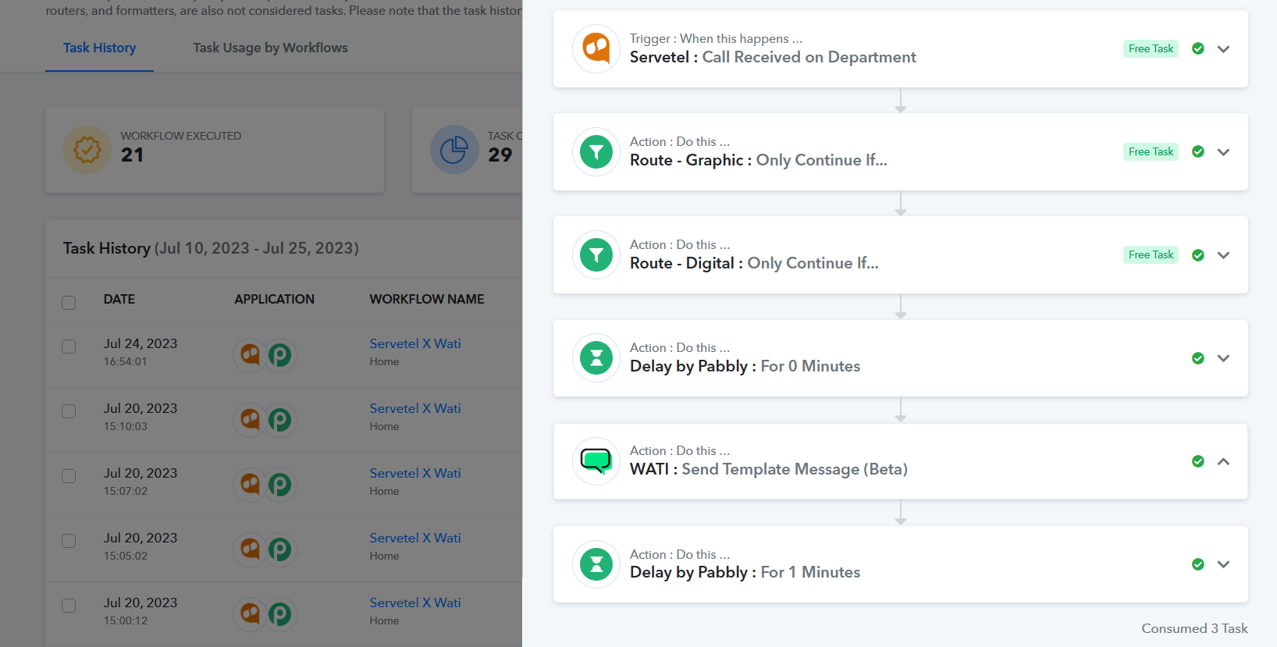Check the Jul 20, 2023 15:07:02 row checkbox
This screenshot has height=647, width=1277.
point(69,475)
